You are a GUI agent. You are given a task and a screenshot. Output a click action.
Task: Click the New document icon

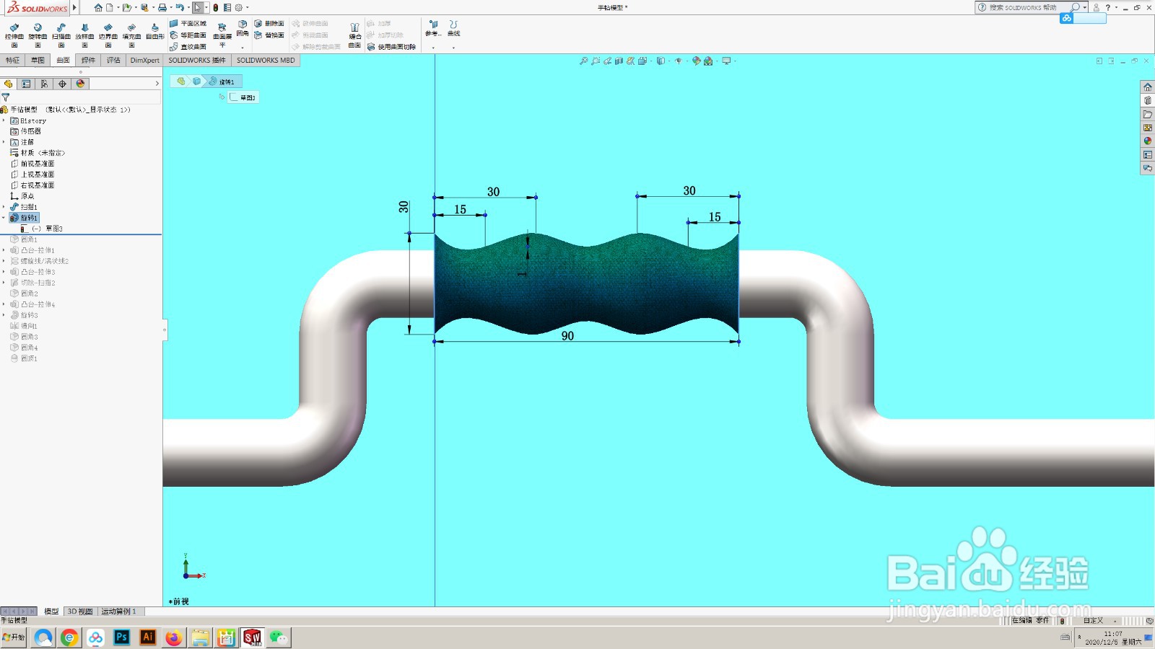(x=110, y=8)
